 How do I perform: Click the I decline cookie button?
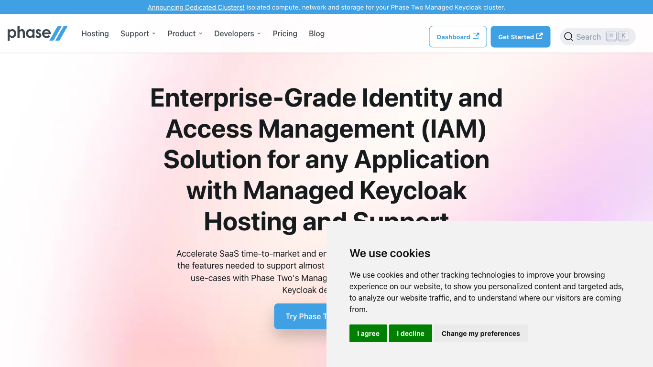coord(411,334)
